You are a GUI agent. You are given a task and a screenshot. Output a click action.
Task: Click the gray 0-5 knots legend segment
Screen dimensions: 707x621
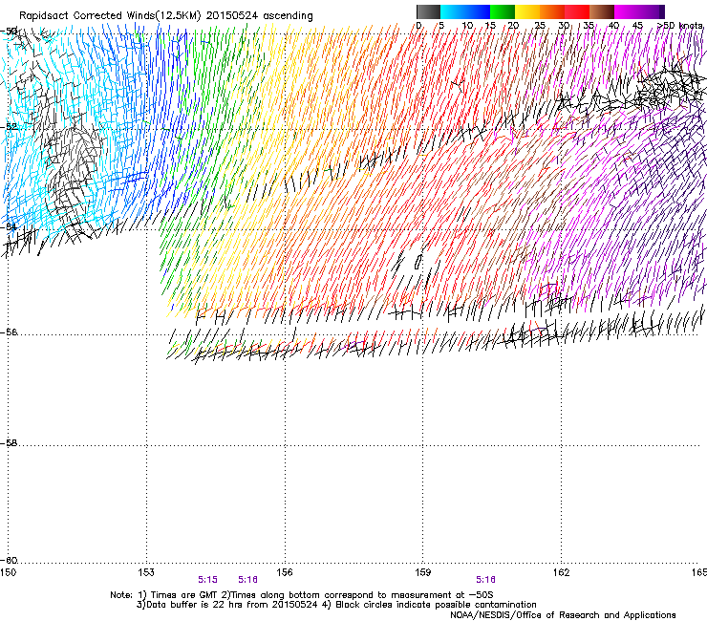[x=428, y=11]
